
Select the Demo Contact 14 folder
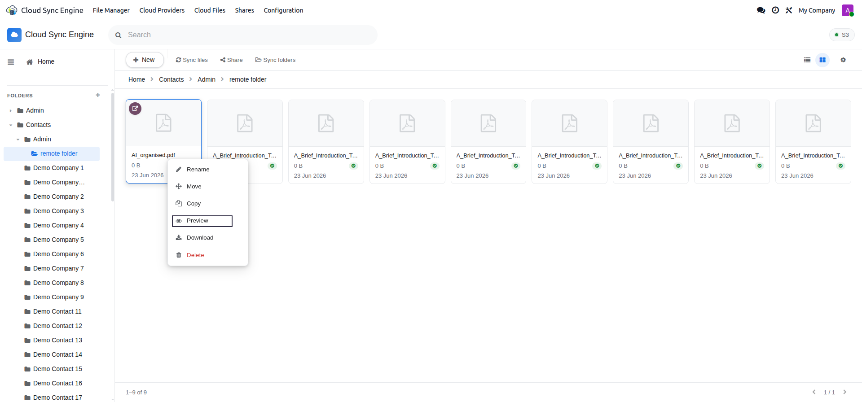57,355
